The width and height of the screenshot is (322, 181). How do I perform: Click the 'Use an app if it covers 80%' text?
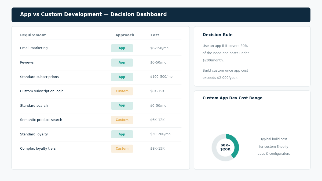pos(225,46)
